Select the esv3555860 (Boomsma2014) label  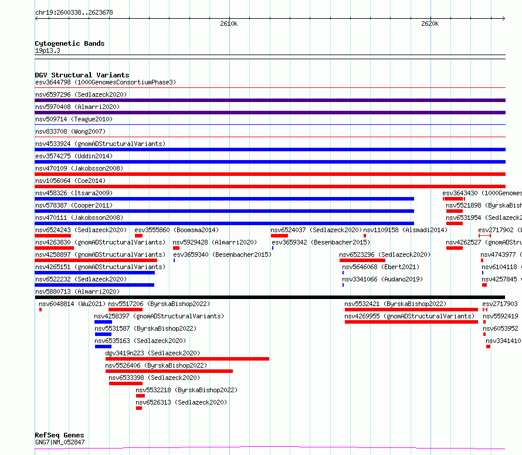(x=177, y=230)
